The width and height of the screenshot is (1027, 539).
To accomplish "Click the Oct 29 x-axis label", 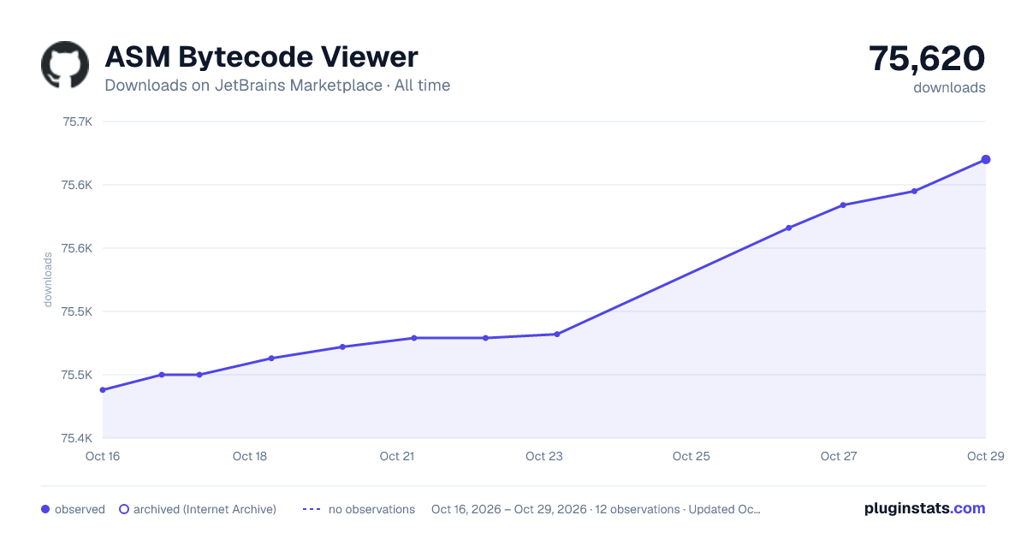I will 984,456.
